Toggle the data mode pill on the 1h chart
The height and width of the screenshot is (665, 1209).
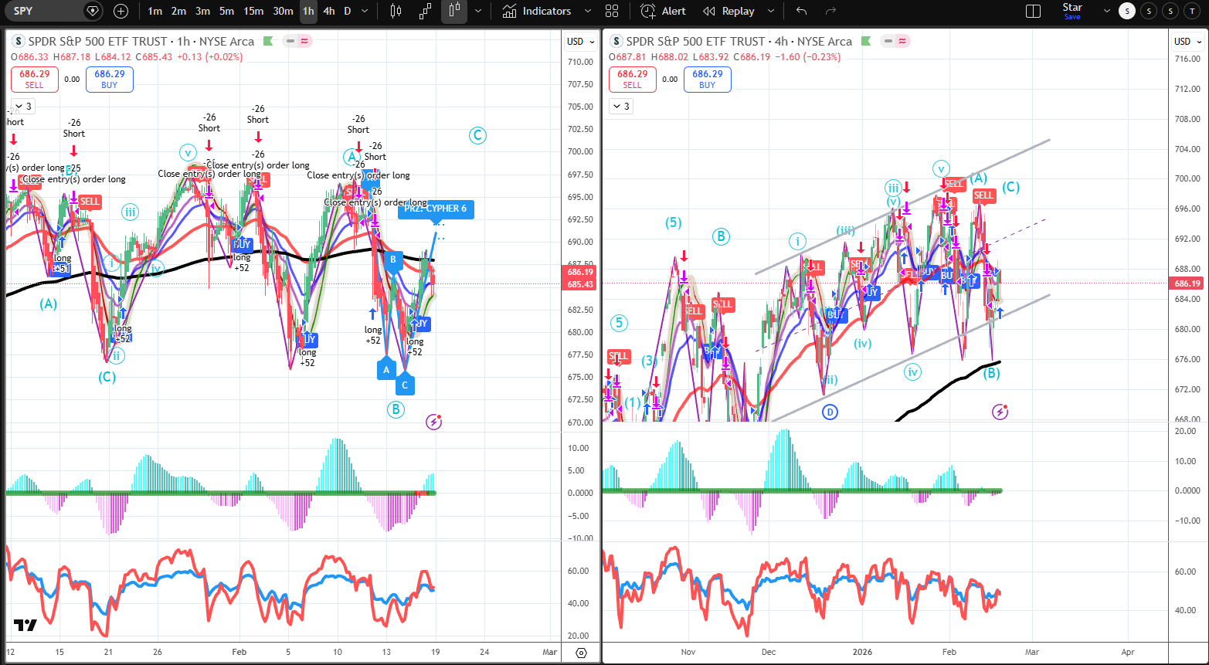pos(297,42)
